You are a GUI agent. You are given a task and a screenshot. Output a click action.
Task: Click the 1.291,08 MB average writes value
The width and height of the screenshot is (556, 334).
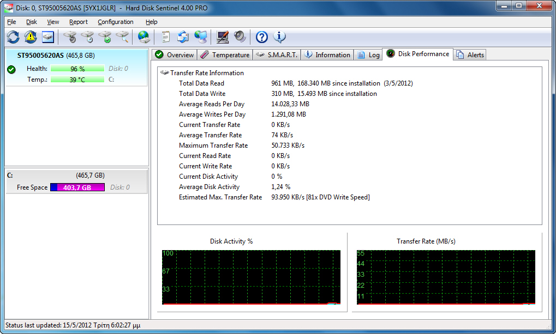pyautogui.click(x=289, y=114)
